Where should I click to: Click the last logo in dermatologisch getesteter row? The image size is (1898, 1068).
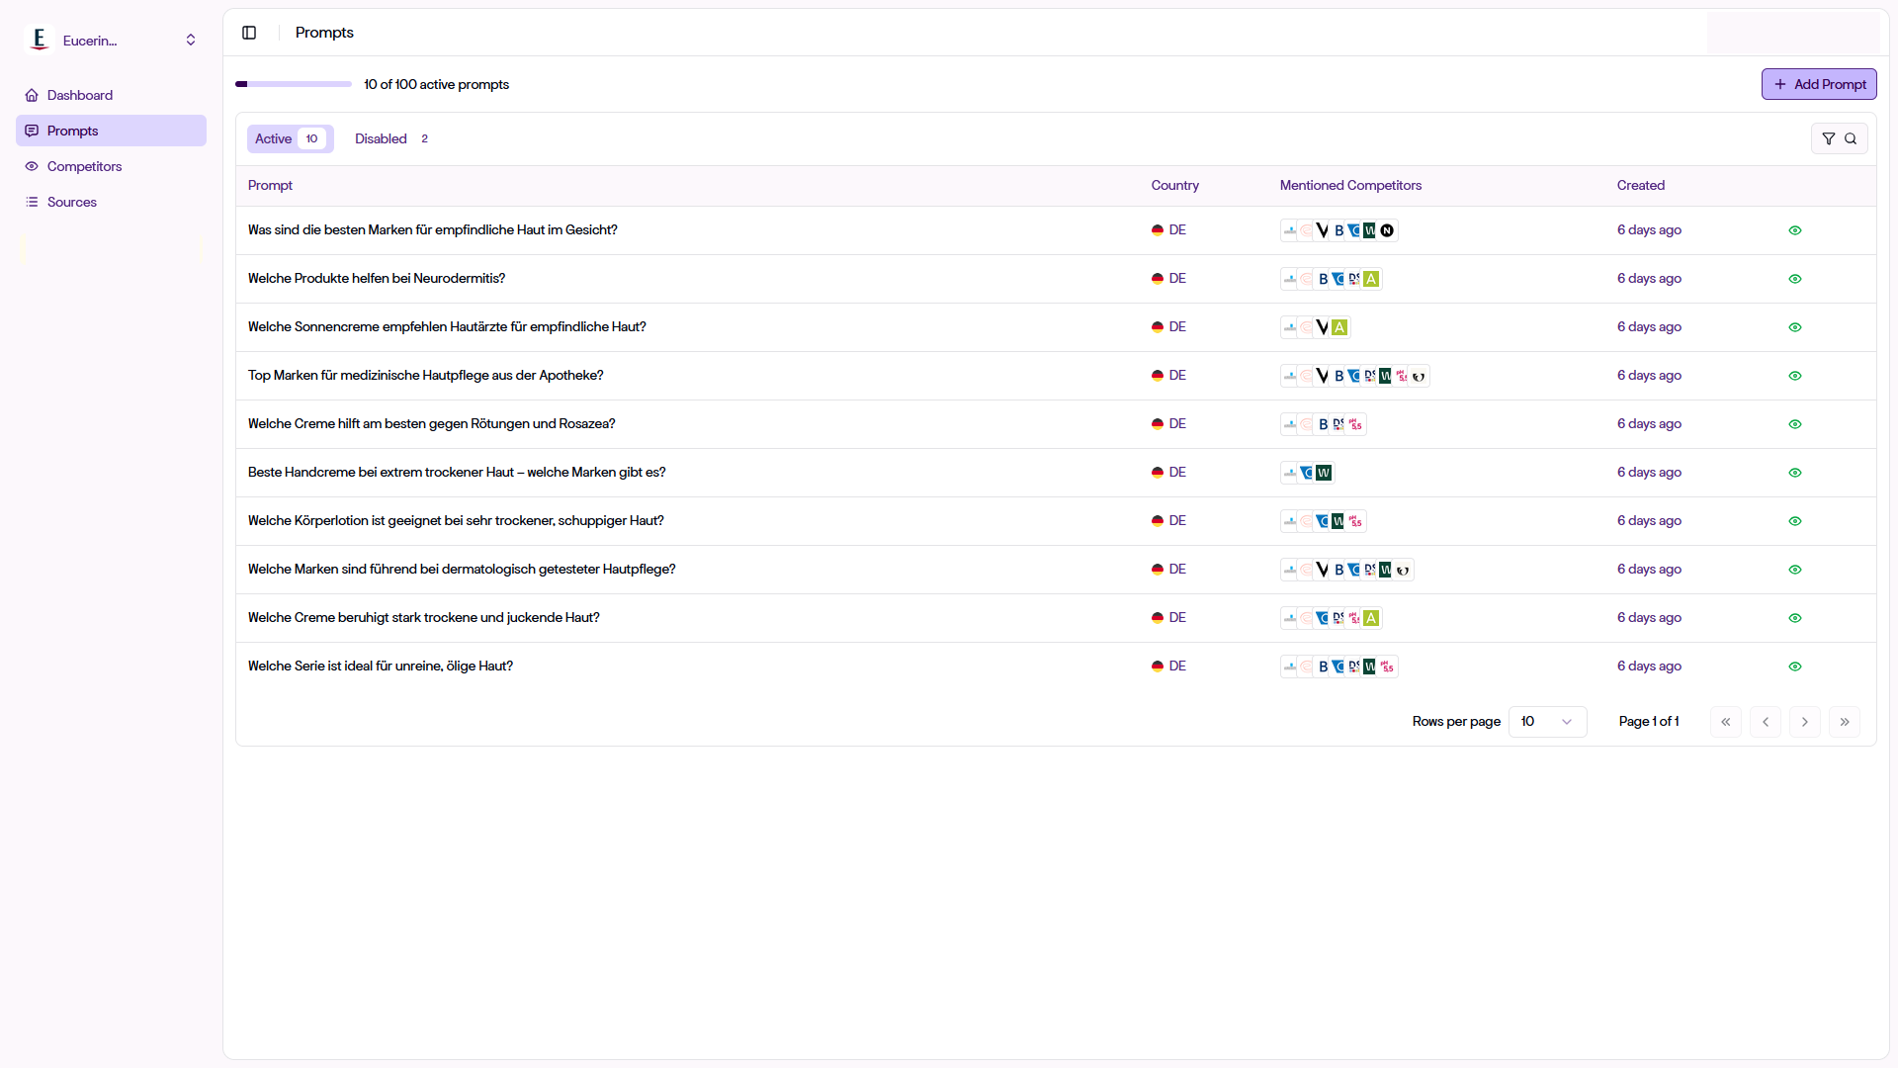(1403, 570)
